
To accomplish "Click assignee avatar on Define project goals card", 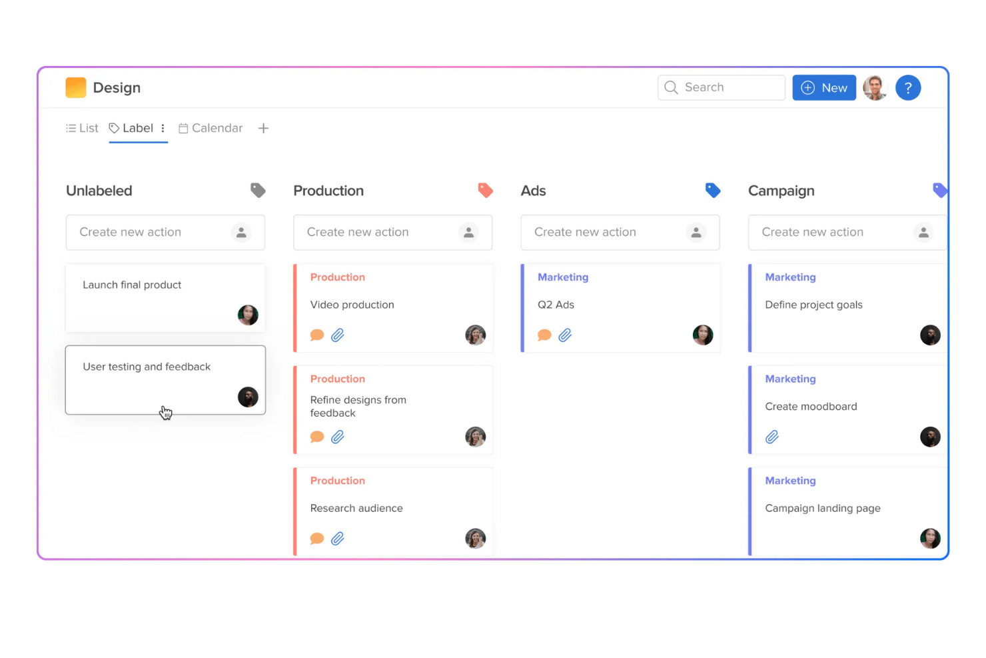I will point(930,335).
